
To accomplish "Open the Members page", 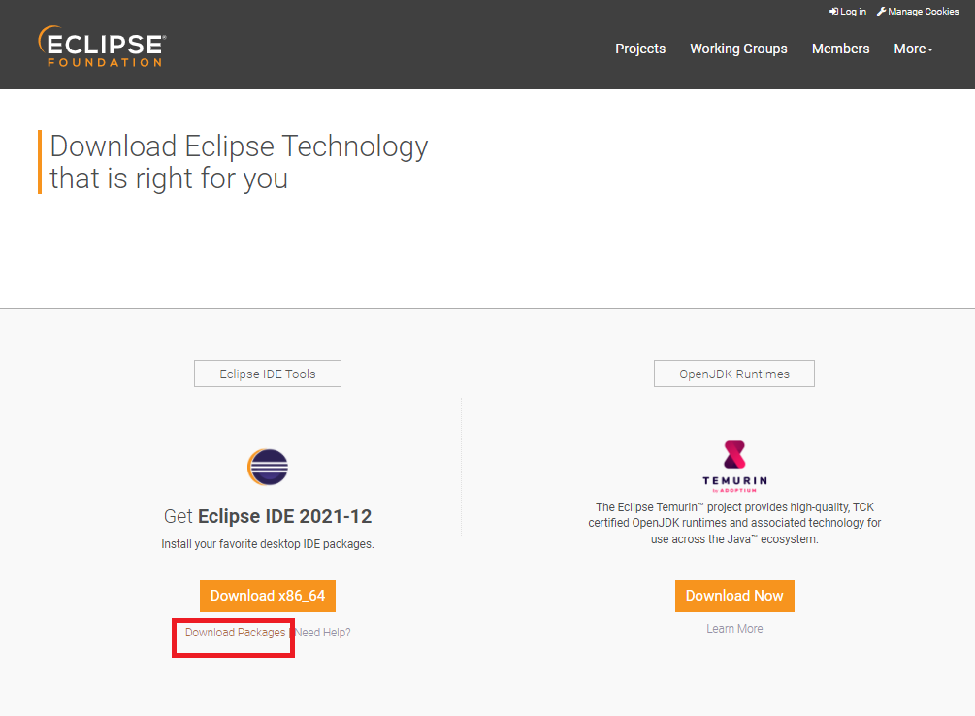I will click(x=841, y=49).
